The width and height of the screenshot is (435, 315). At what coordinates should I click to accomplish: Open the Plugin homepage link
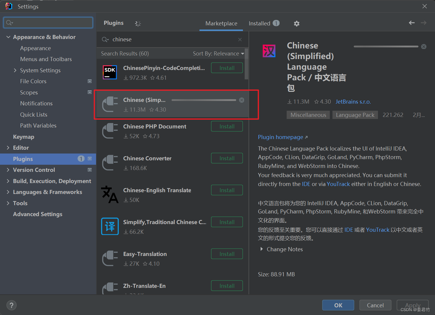click(x=283, y=137)
